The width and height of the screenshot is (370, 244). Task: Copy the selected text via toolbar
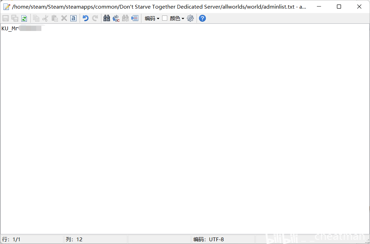point(36,18)
